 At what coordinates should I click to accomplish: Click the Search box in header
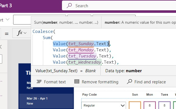tap(119, 6)
